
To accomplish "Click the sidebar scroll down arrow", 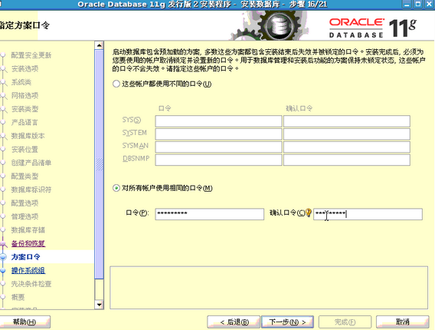I will [99, 305].
